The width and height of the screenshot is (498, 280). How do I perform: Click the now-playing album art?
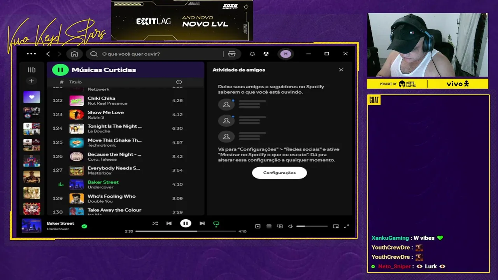point(32,226)
